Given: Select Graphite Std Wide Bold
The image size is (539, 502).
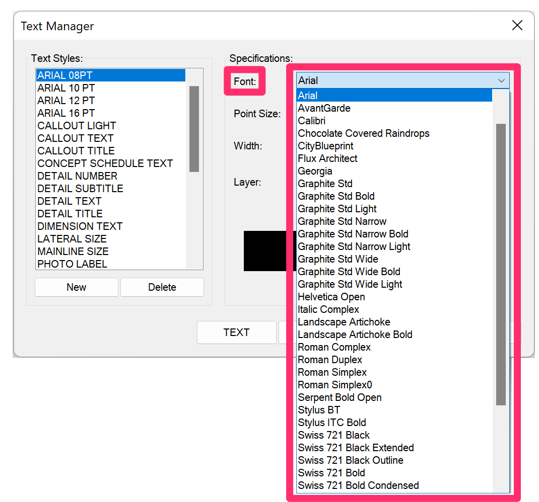Looking at the screenshot, I should pos(394,272).
